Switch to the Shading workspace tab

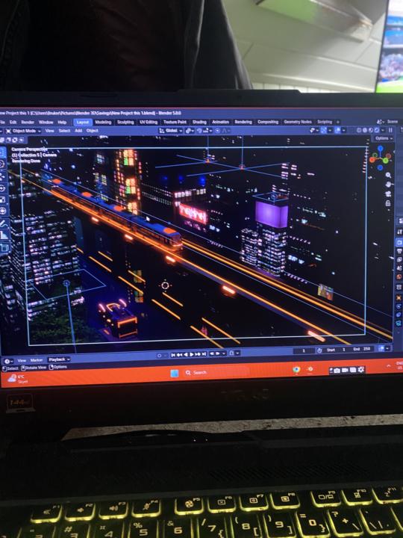(199, 122)
